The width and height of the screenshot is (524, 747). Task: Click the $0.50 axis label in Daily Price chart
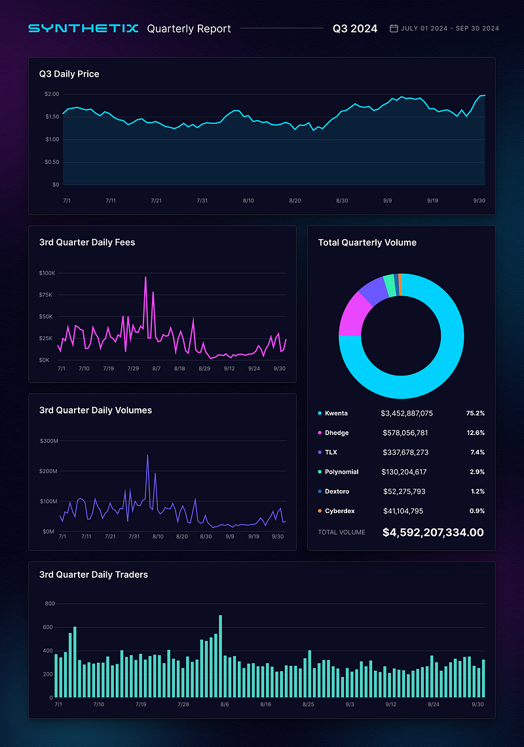pyautogui.click(x=52, y=162)
